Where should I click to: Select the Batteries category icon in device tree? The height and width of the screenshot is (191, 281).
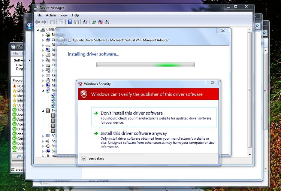pos(48,35)
